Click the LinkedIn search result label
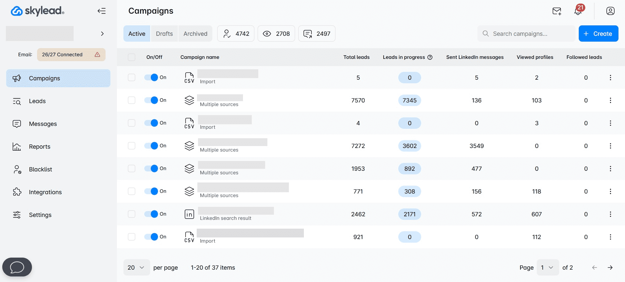The height and width of the screenshot is (282, 625). point(225,218)
